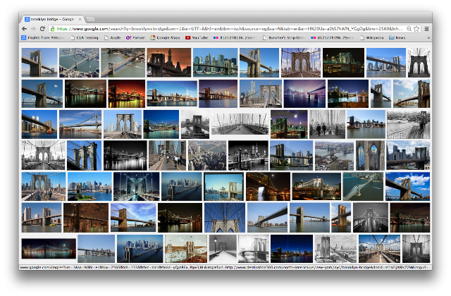451x296 pixels.
Task: Click the forward navigation arrow
Action: click(33, 29)
